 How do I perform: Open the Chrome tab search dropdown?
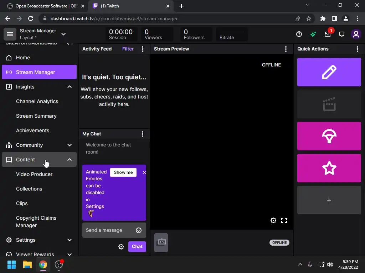(x=308, y=5)
